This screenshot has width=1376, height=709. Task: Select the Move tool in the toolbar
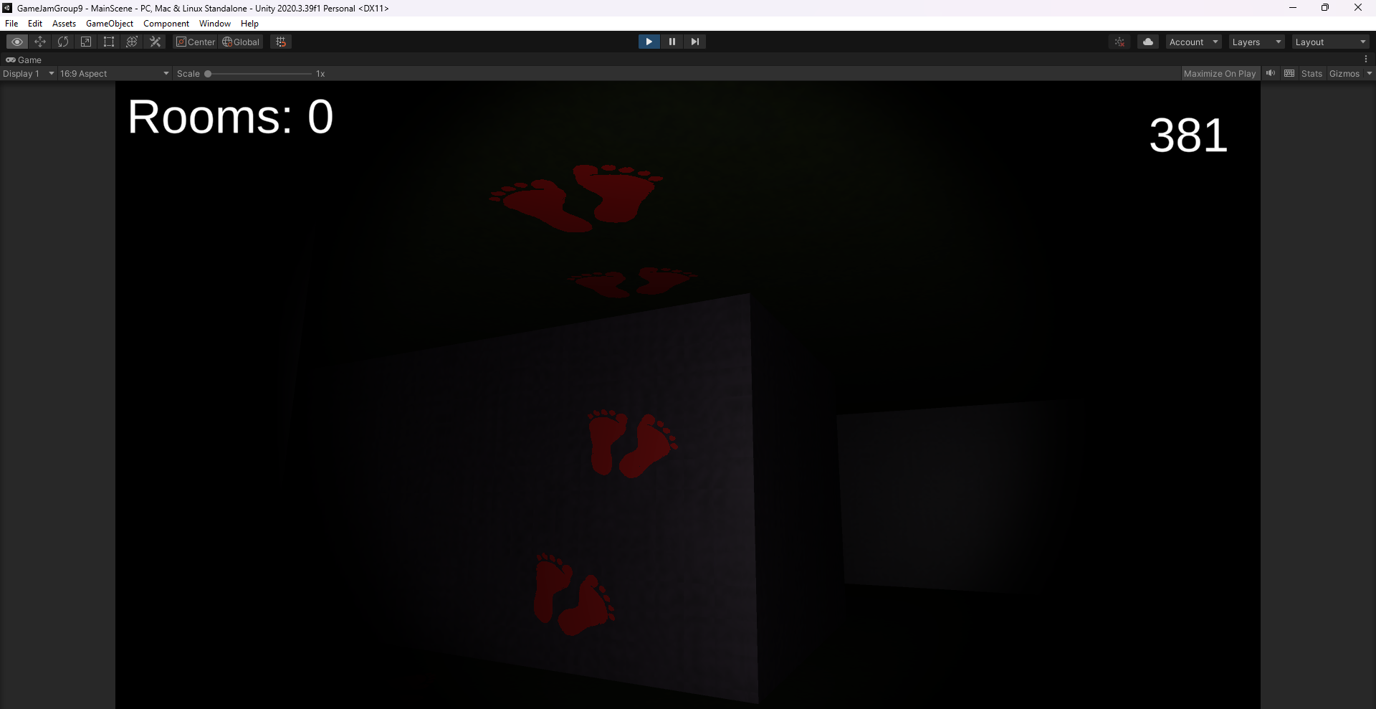(x=40, y=42)
